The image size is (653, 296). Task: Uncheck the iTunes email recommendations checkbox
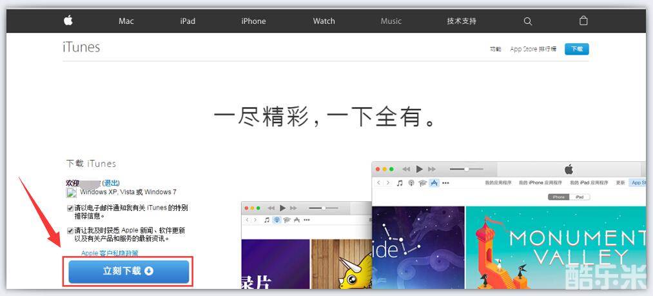point(70,208)
